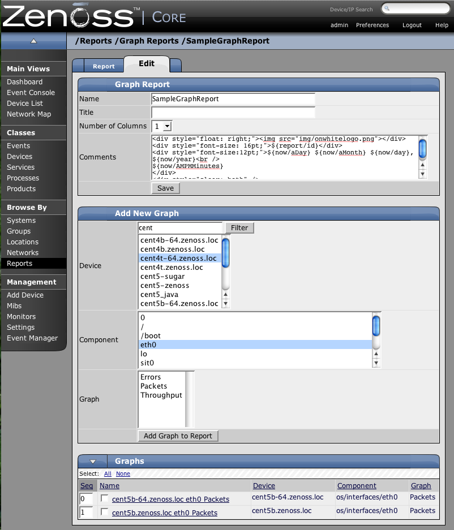This screenshot has width=454, height=530.
Task: Select cent4b-64.zenoss.loc in Device list
Action: pos(179,240)
